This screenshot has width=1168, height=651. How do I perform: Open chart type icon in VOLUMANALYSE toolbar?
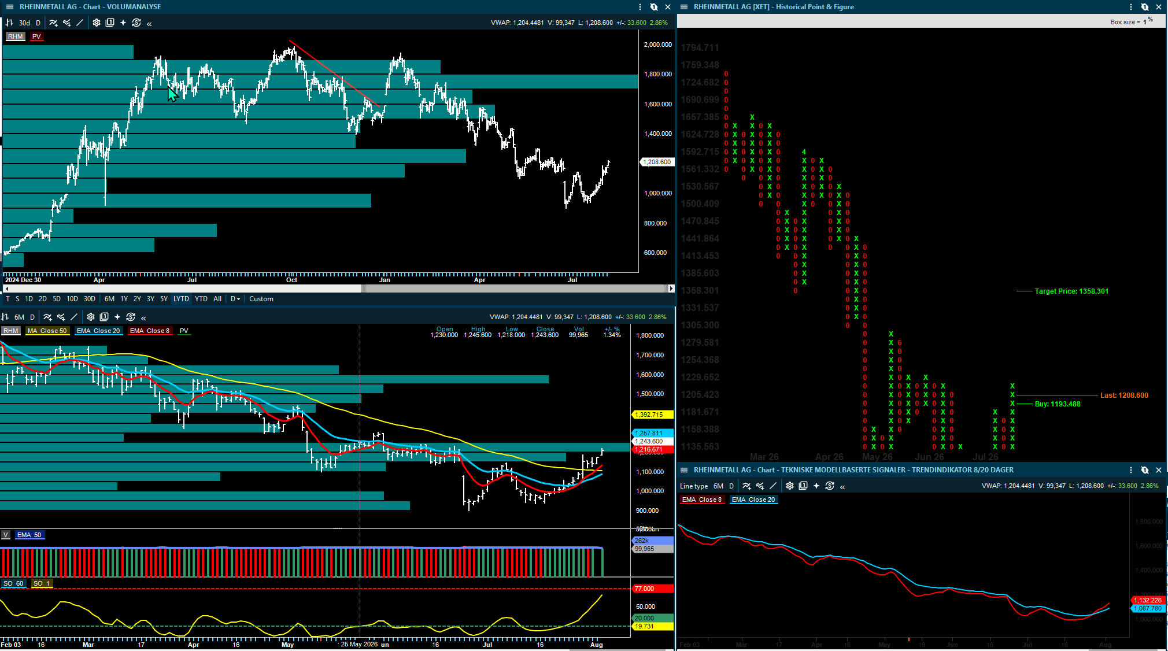9,23
